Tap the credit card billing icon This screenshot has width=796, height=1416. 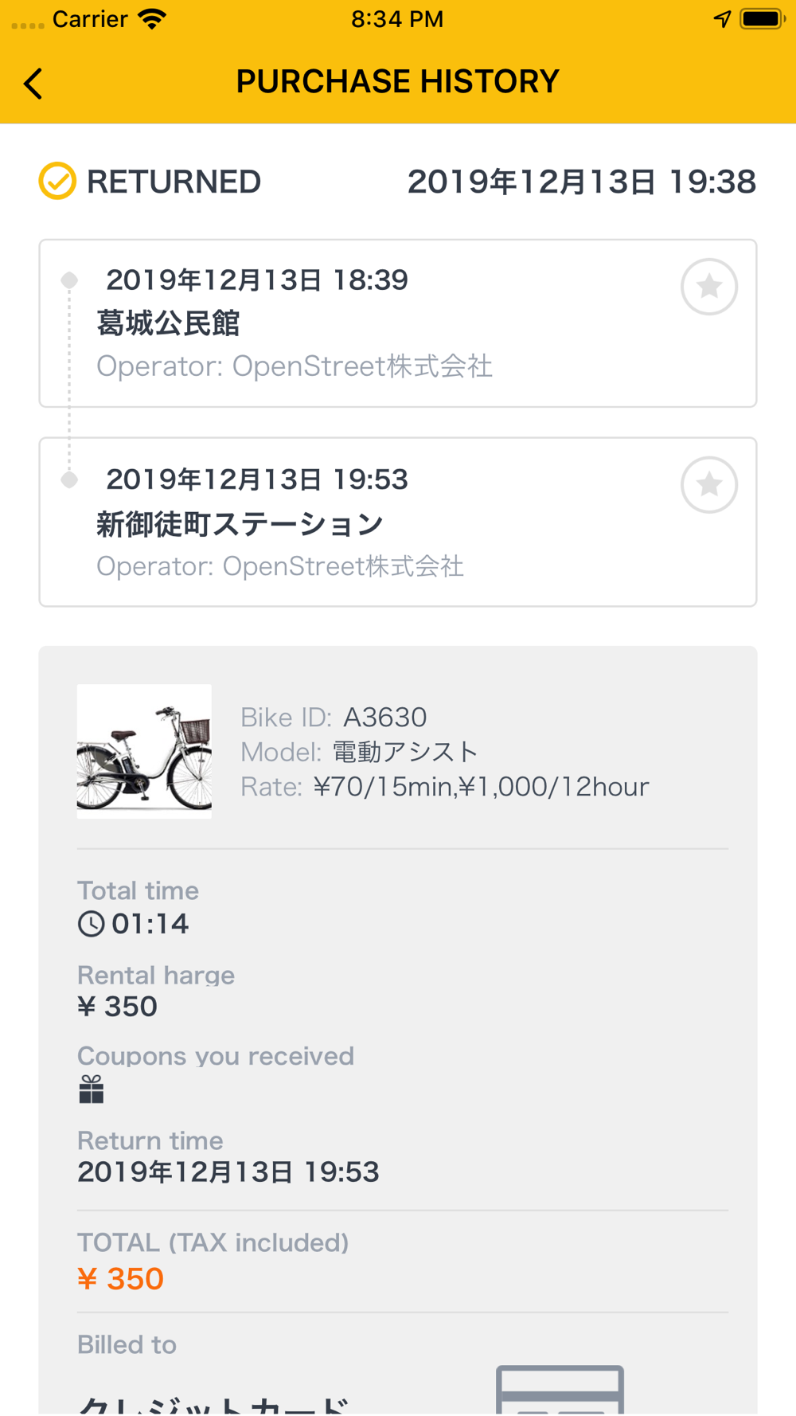(x=560, y=1389)
